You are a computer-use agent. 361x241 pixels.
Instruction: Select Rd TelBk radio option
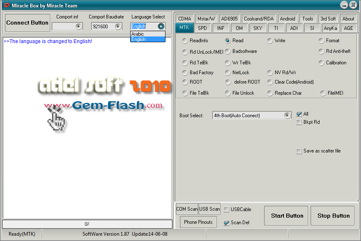click(185, 62)
